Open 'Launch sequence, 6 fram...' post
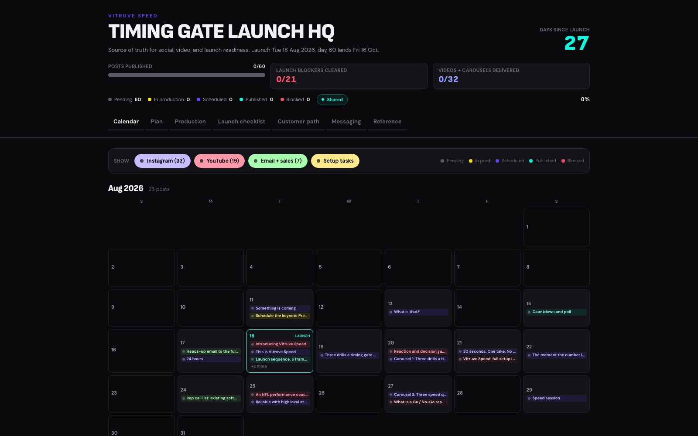The image size is (698, 436). pyautogui.click(x=280, y=359)
